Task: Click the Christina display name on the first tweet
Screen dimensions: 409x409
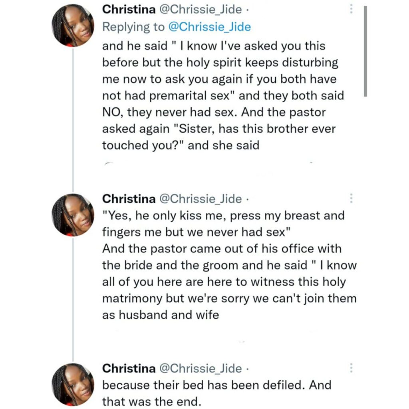Action: click(x=129, y=9)
